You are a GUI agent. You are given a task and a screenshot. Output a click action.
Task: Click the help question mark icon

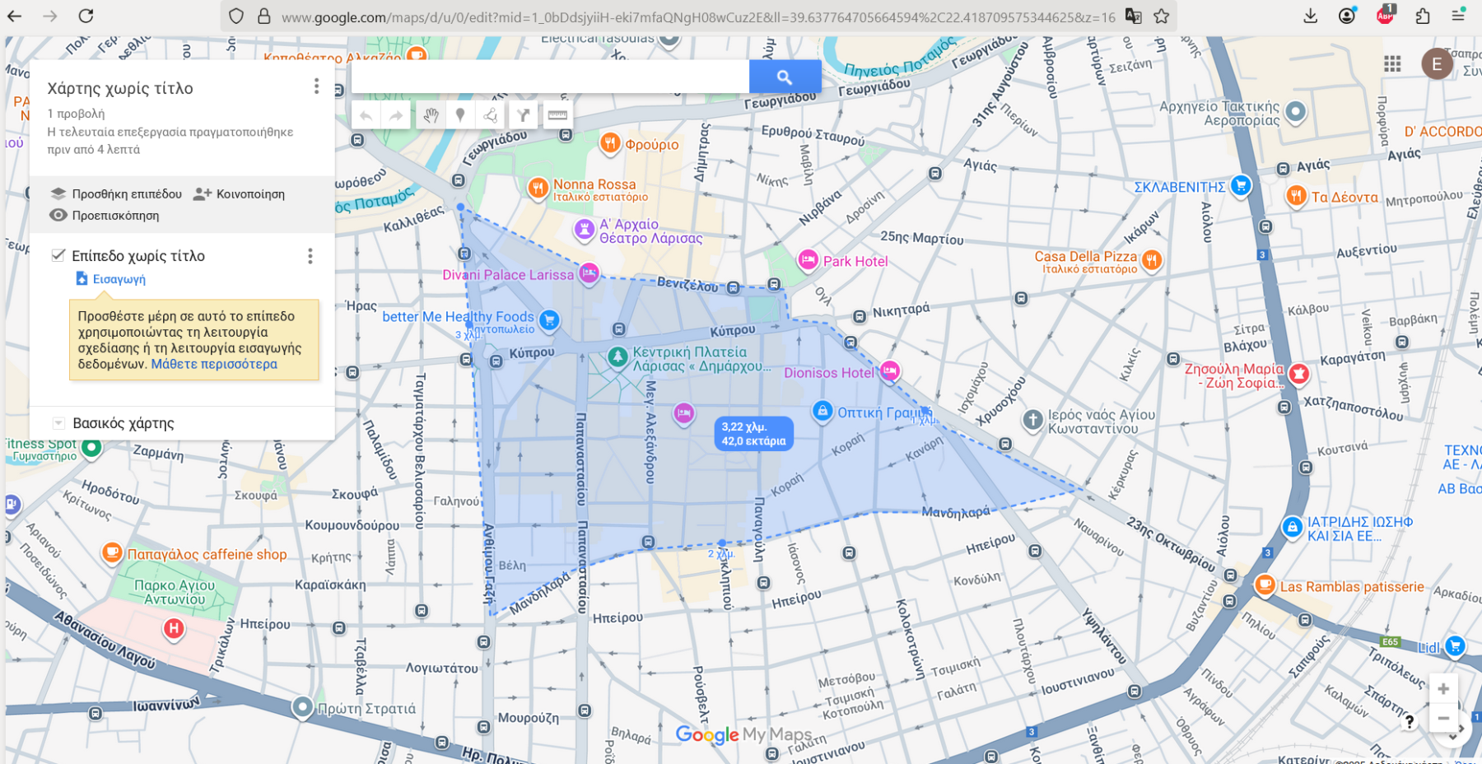[x=1410, y=722]
